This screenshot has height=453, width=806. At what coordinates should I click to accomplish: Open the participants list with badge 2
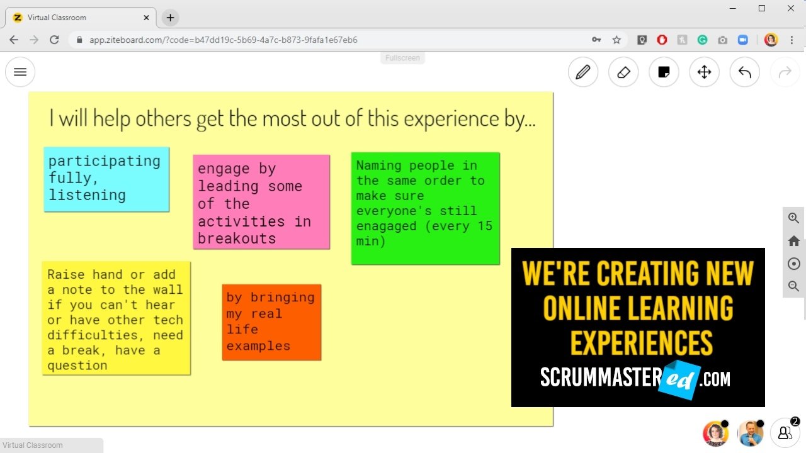coord(785,433)
